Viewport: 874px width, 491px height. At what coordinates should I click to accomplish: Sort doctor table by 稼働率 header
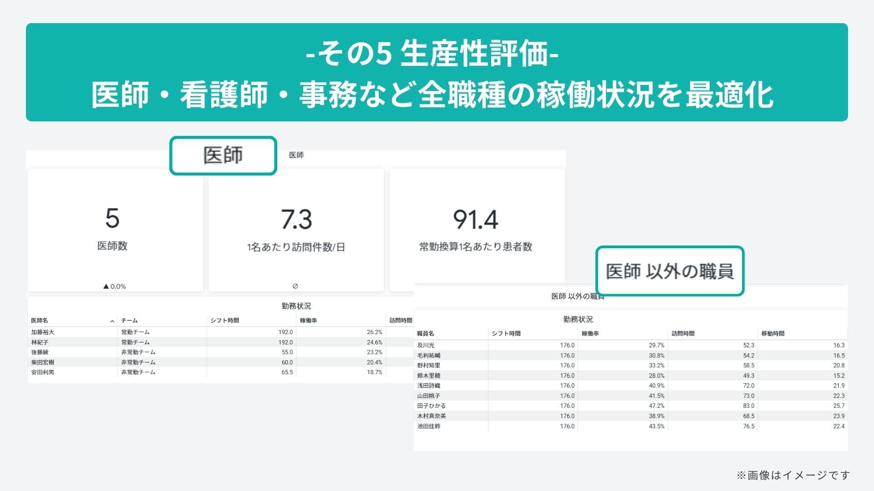point(308,321)
